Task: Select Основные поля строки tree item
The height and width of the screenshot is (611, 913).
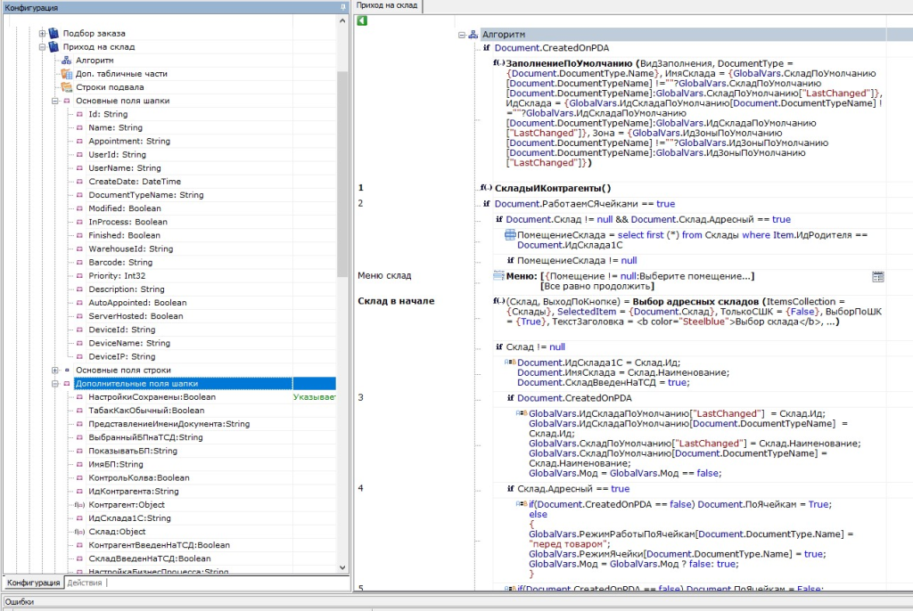Action: [x=123, y=371]
